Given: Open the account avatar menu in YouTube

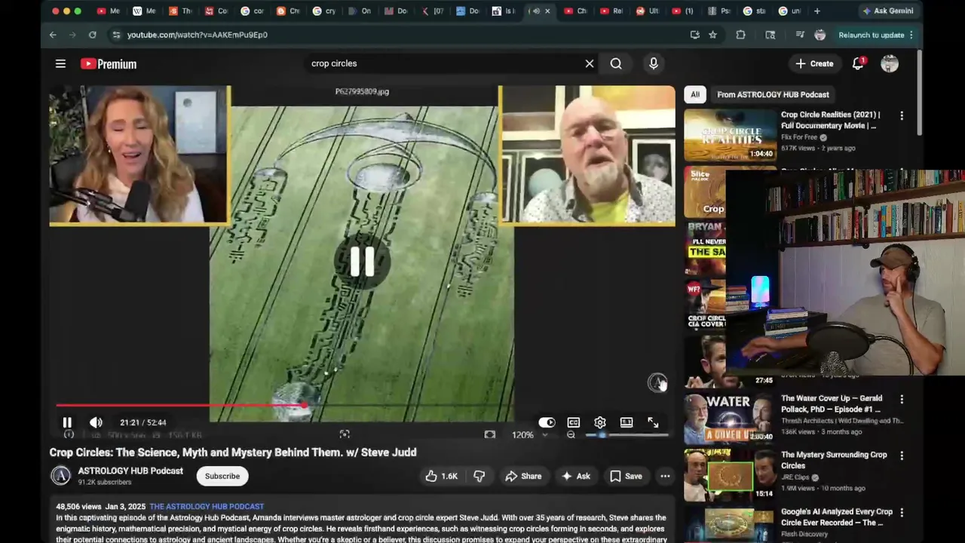Looking at the screenshot, I should point(890,64).
